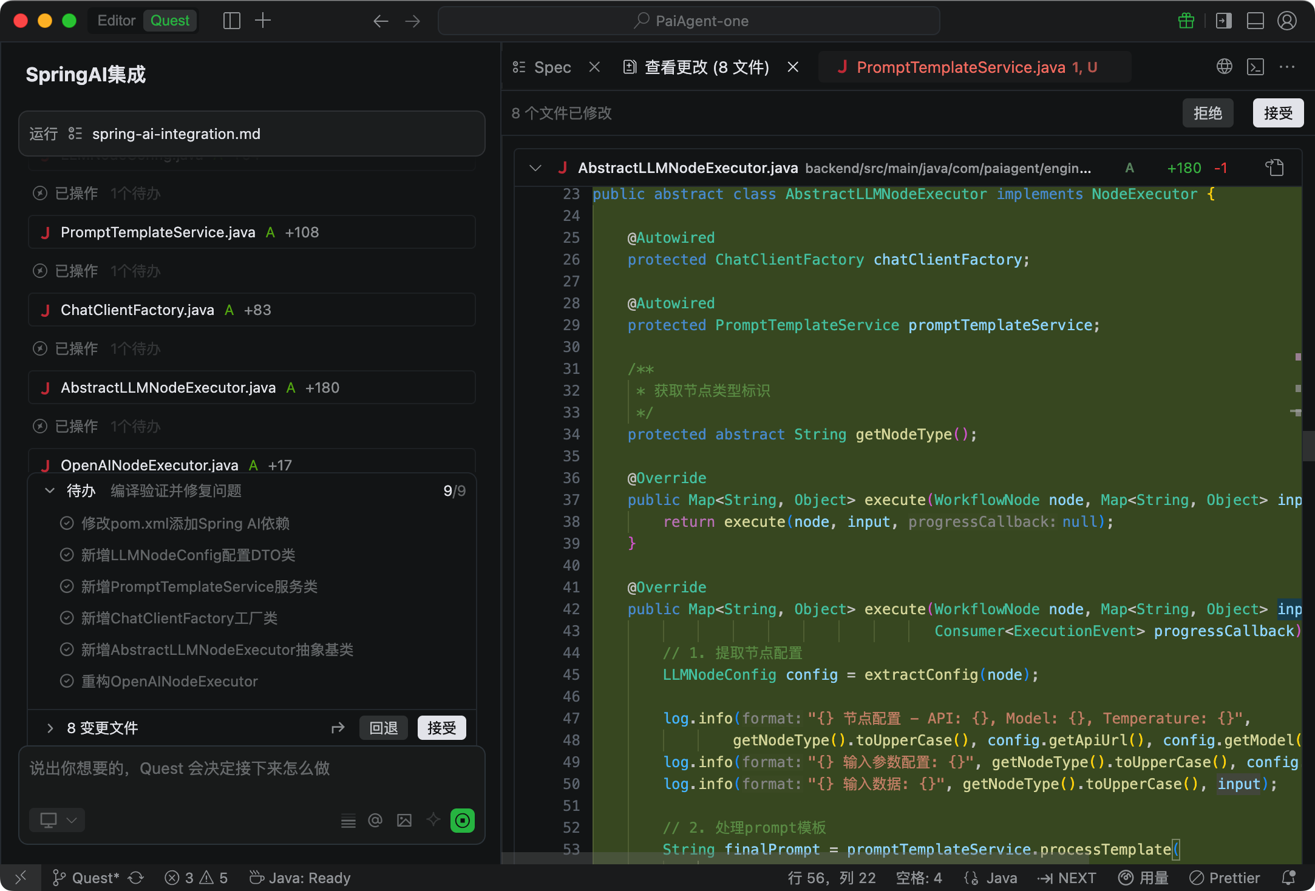Click the 拒绝 reject button

1207,113
